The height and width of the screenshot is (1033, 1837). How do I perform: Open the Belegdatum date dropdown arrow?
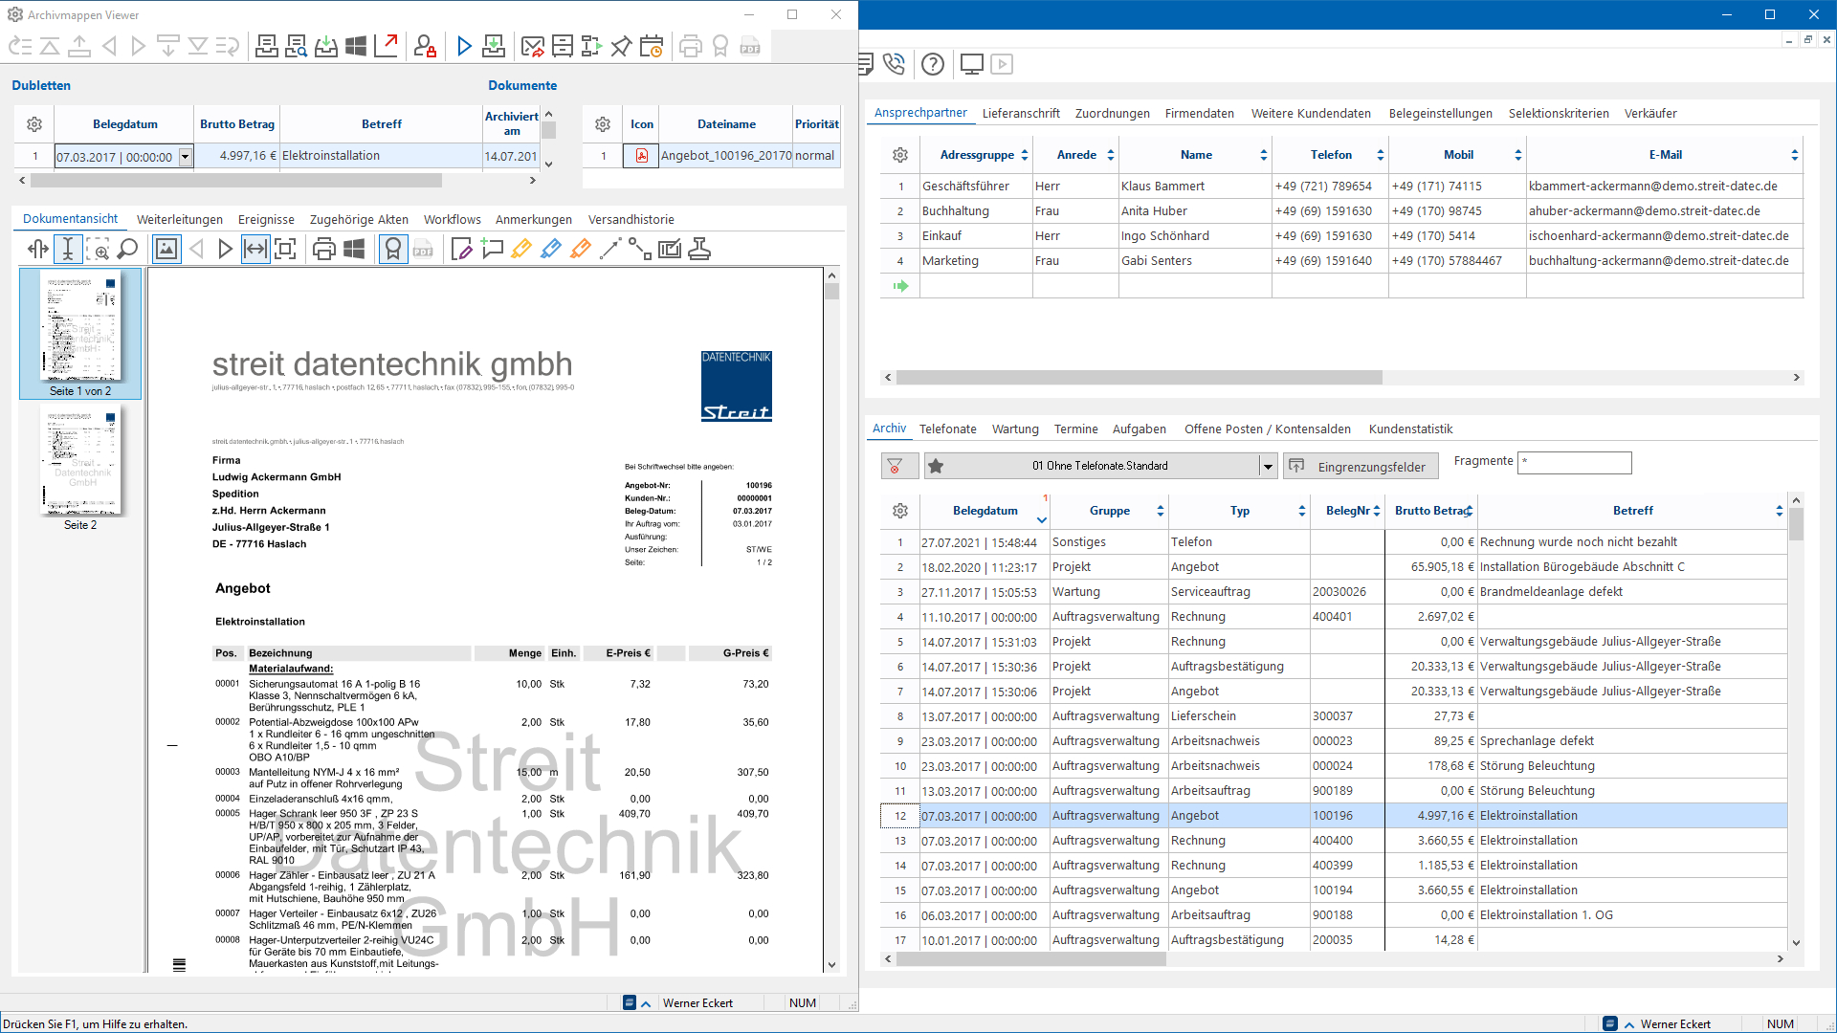186,157
